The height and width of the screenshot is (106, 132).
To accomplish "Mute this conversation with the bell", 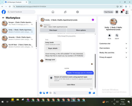I will (x=110, y=36).
